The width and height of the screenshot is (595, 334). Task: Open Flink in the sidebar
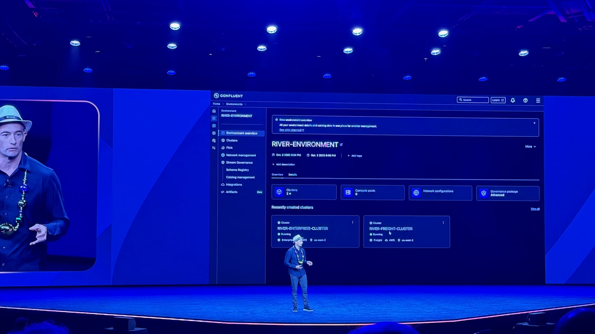tap(229, 148)
